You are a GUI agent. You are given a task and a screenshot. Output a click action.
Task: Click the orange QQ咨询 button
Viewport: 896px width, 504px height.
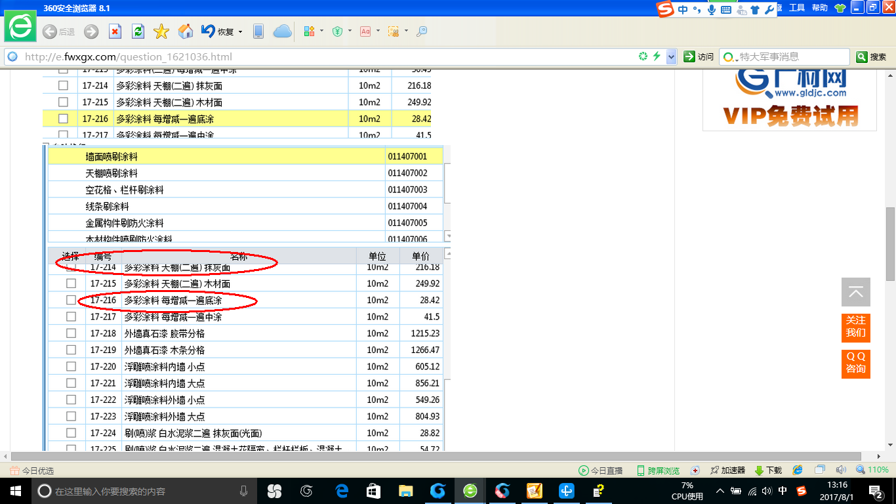tap(856, 363)
